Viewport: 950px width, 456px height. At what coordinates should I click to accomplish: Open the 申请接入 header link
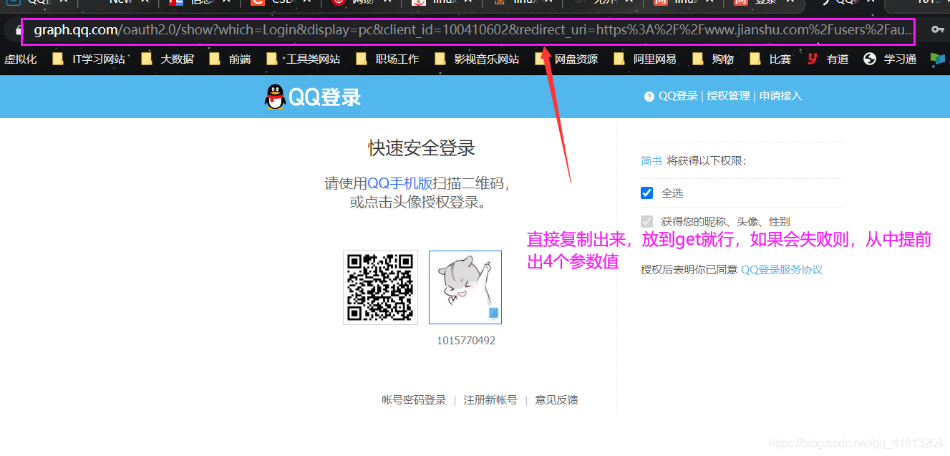click(781, 96)
